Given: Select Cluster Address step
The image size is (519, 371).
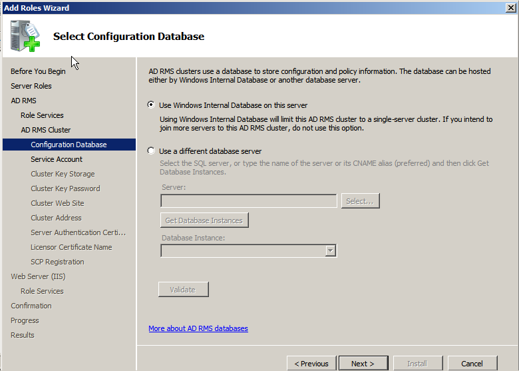Looking at the screenshot, I should click(56, 218).
